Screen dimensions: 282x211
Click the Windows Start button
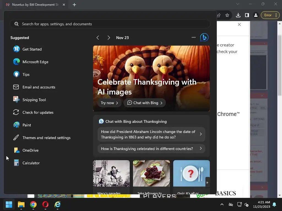click(x=9, y=204)
